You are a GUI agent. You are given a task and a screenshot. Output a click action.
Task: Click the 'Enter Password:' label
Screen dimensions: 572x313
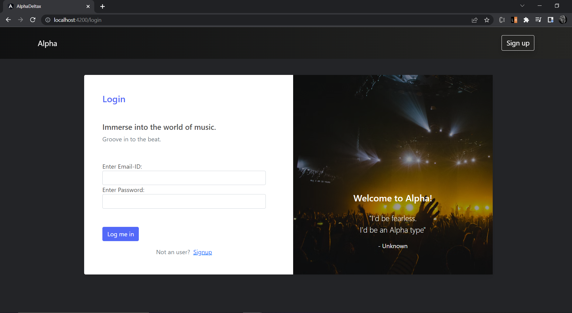pos(123,190)
